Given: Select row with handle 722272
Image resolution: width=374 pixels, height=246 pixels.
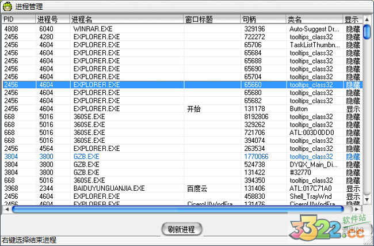Looking at the screenshot, I should click(x=182, y=37).
